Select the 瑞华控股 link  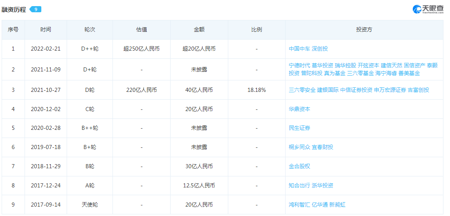[x=346, y=66]
